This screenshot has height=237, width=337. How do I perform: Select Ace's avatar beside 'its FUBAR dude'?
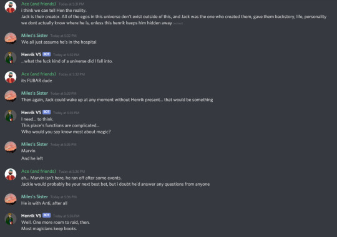click(11, 77)
